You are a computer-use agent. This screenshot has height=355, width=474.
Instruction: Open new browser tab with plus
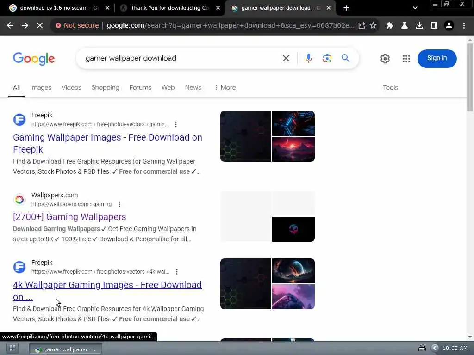pyautogui.click(x=346, y=8)
